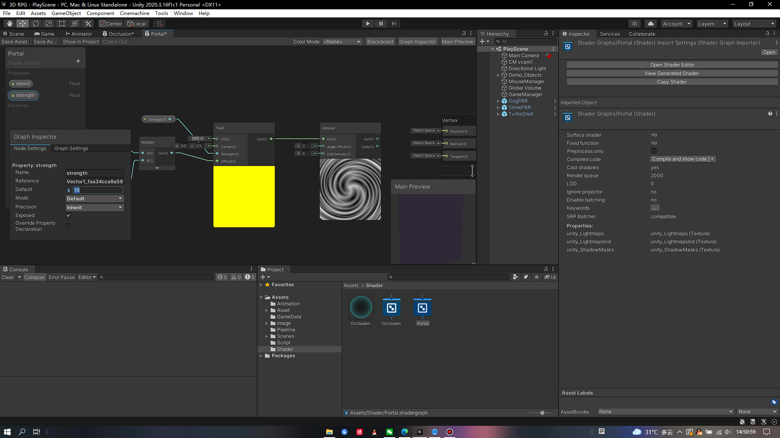Click the Pause button

click(x=381, y=24)
